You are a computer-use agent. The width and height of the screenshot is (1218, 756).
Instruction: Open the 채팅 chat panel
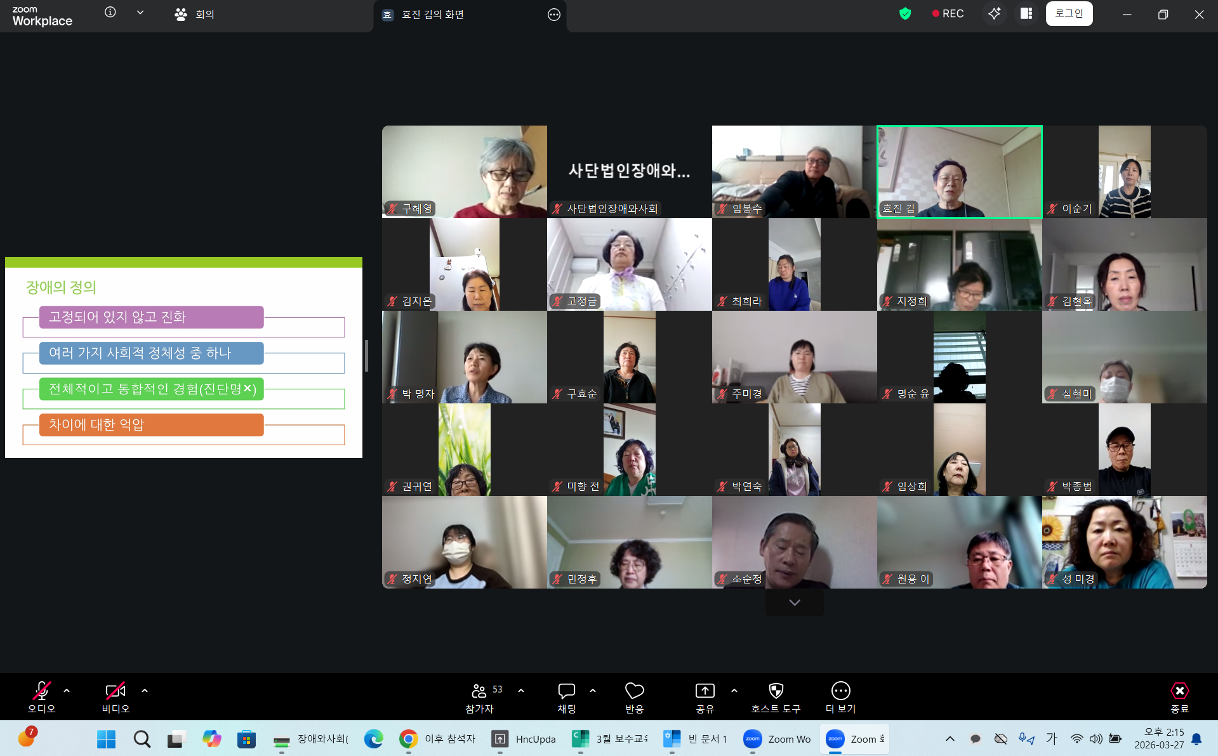coord(566,697)
